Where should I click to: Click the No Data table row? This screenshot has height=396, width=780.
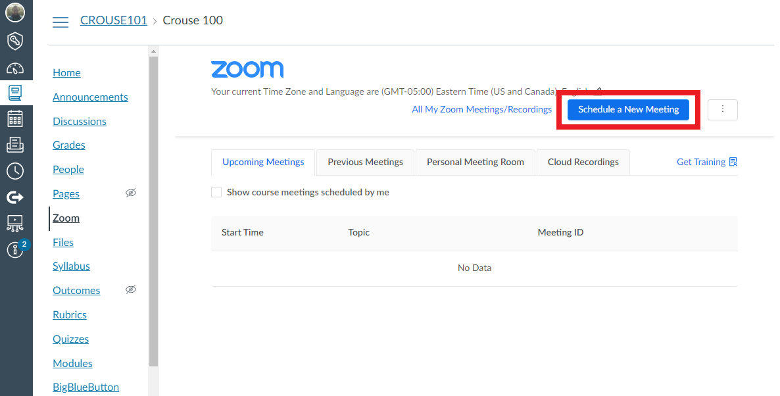pyautogui.click(x=474, y=268)
